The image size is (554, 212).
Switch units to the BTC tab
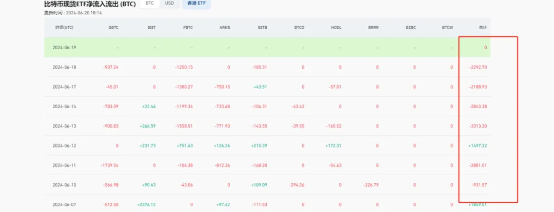[150, 3]
